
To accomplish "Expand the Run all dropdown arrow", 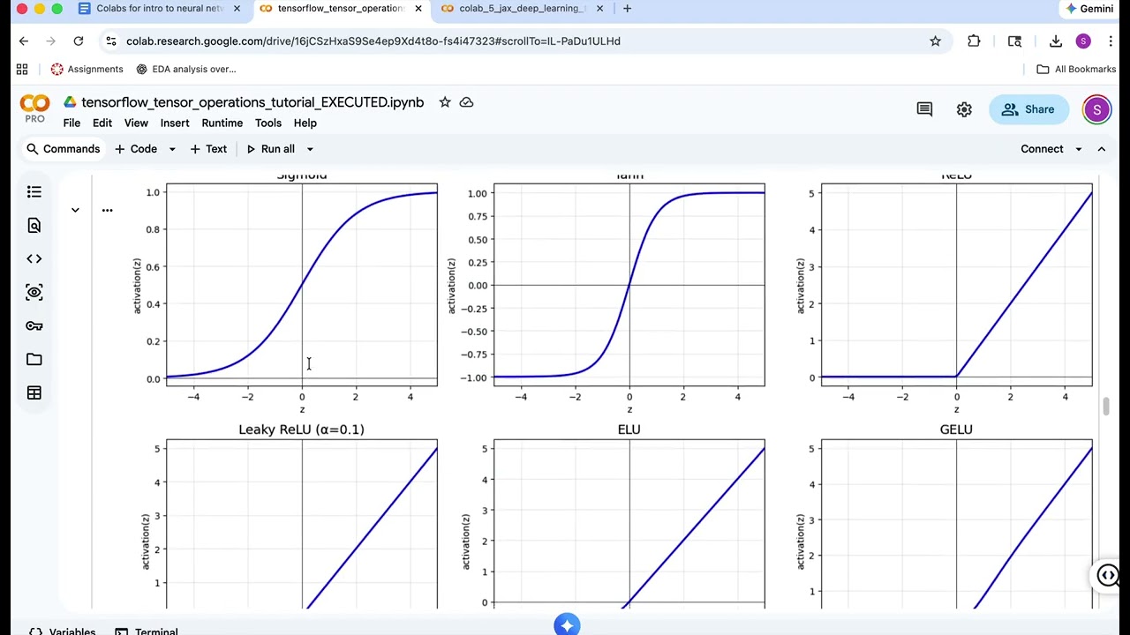I will coord(310,149).
